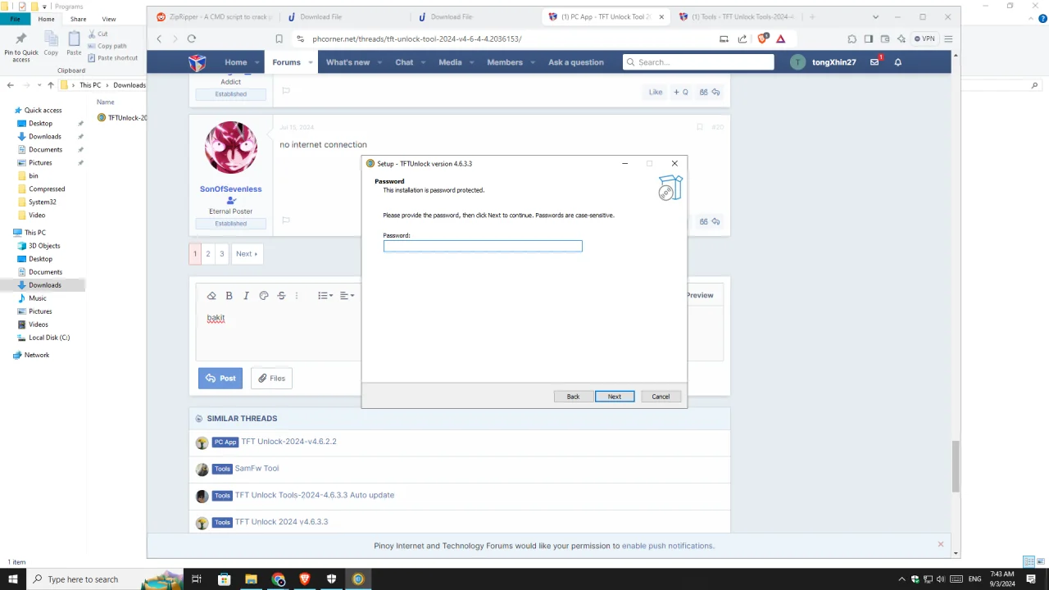The image size is (1049, 590).
Task: Select the eraser remove-formatting icon
Action: (x=211, y=296)
